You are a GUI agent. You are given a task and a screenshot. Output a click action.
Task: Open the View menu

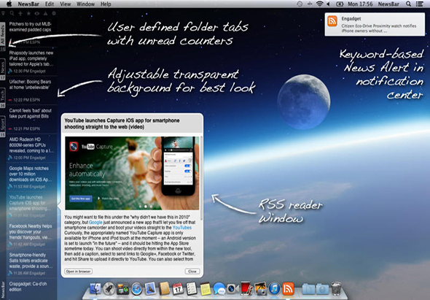pyautogui.click(x=66, y=4)
